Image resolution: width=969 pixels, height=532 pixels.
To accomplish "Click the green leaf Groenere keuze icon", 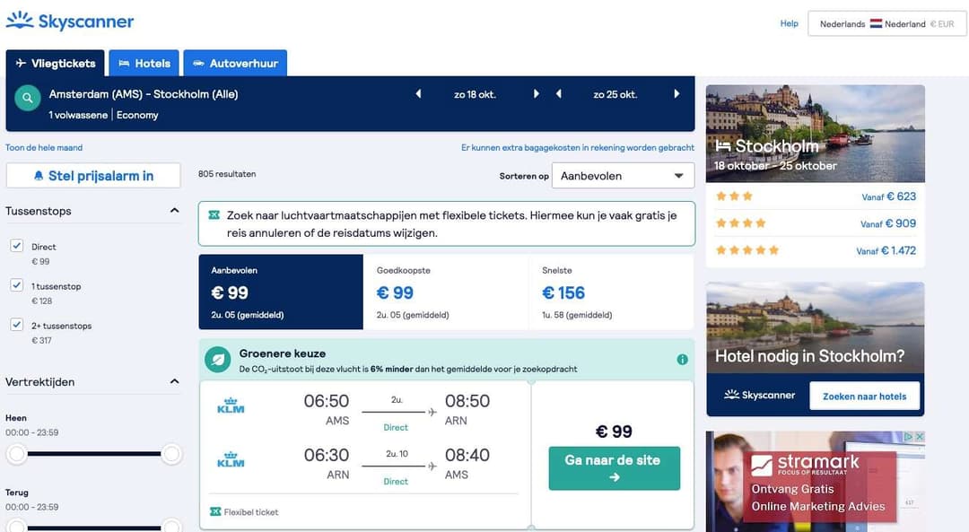I will (217, 360).
